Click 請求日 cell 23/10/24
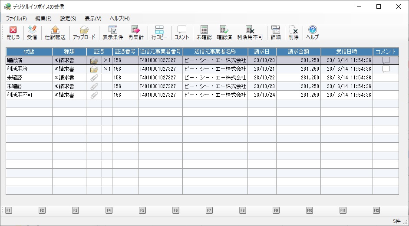 [262, 95]
